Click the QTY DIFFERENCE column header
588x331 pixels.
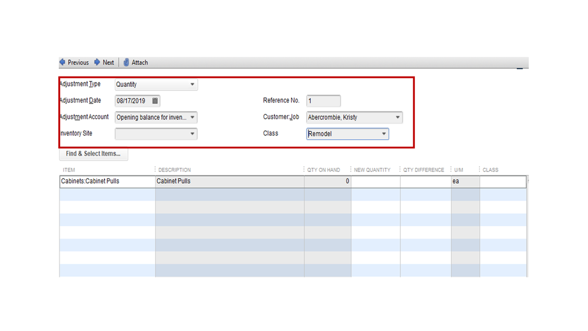click(424, 170)
